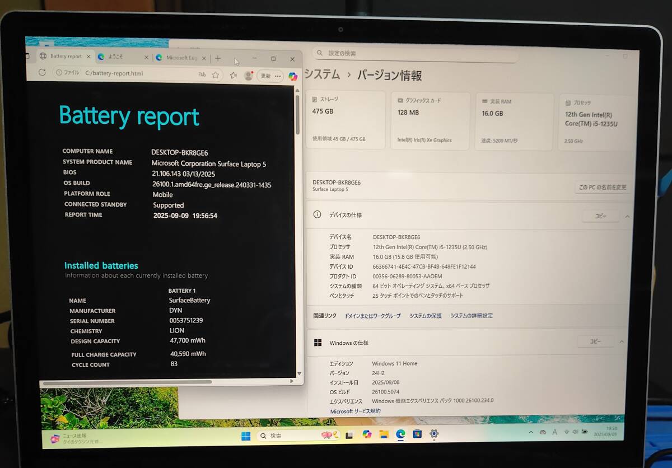Click the CYCLE COUNT value 83
672x468 pixels.
(x=174, y=364)
